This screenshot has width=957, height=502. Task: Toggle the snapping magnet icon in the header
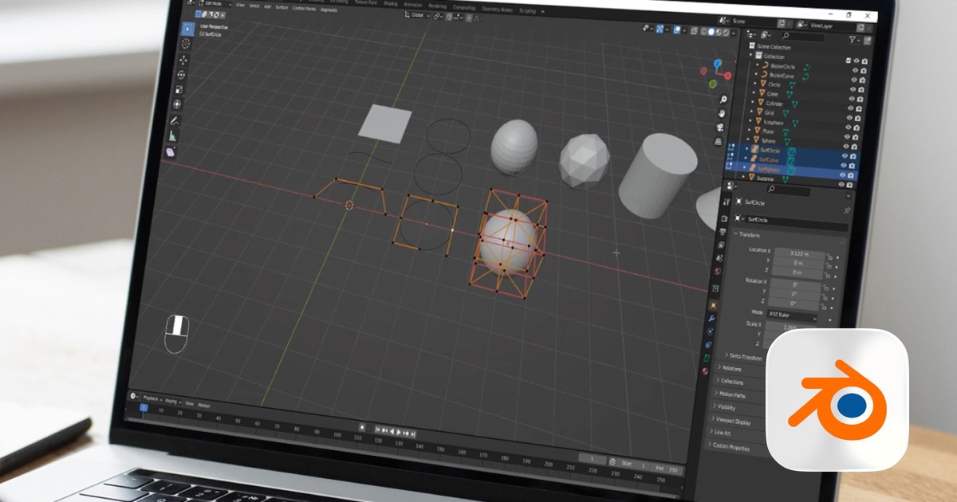coord(436,17)
